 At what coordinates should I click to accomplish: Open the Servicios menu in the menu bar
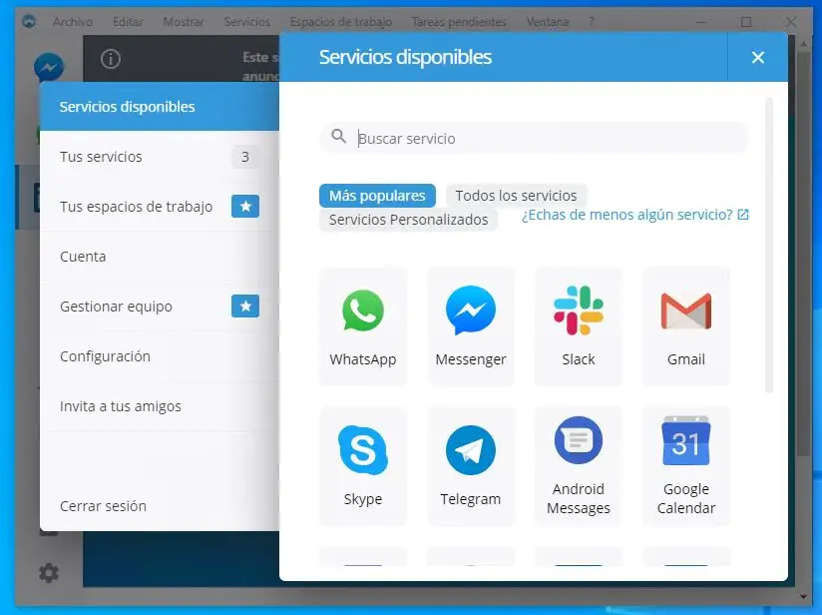coord(247,22)
